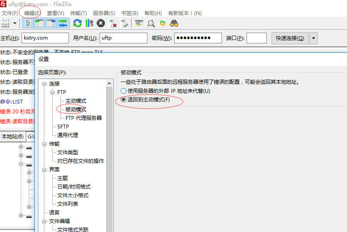Click settings tree scroll up arrow
The height and width of the screenshot is (232, 347).
click(x=109, y=83)
